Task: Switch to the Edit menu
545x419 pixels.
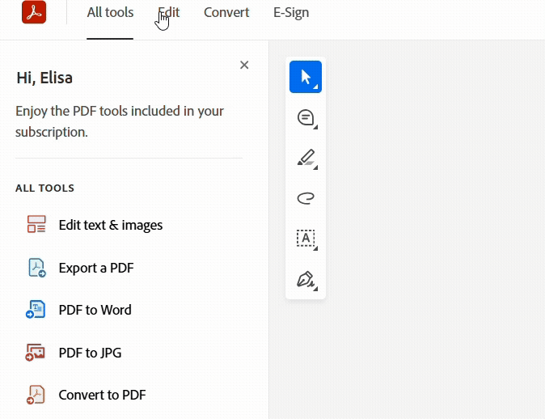Action: click(x=168, y=12)
